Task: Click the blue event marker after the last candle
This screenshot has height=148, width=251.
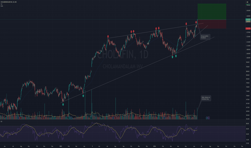Action: 207,118
